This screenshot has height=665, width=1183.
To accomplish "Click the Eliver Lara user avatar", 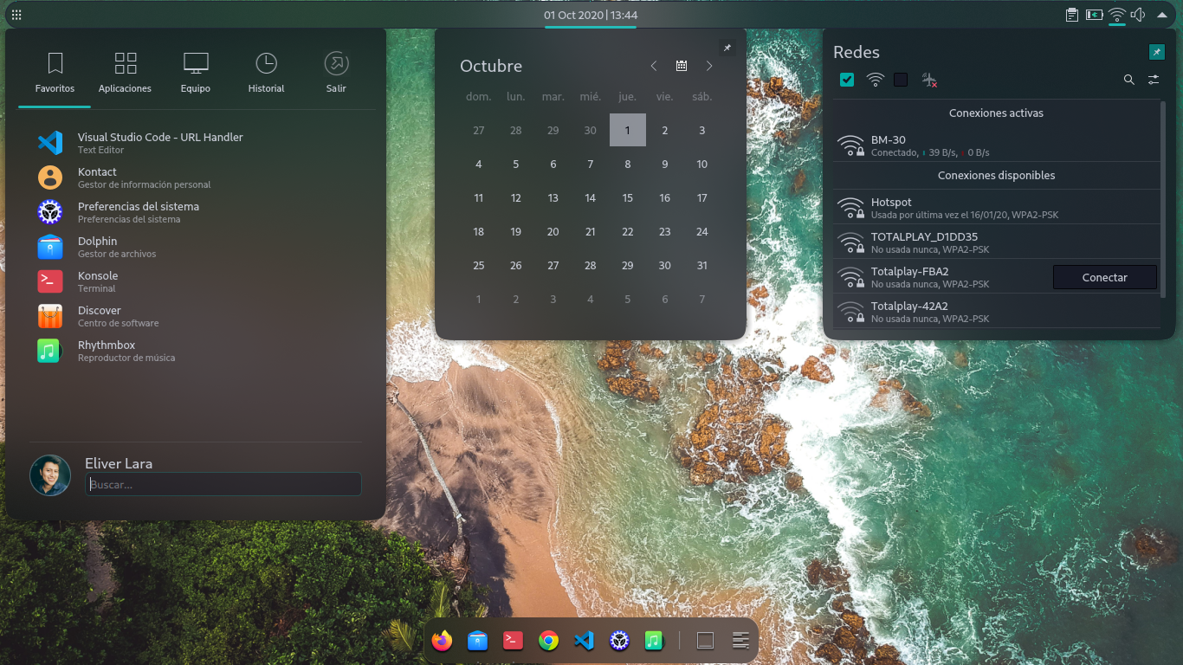I will click(50, 475).
